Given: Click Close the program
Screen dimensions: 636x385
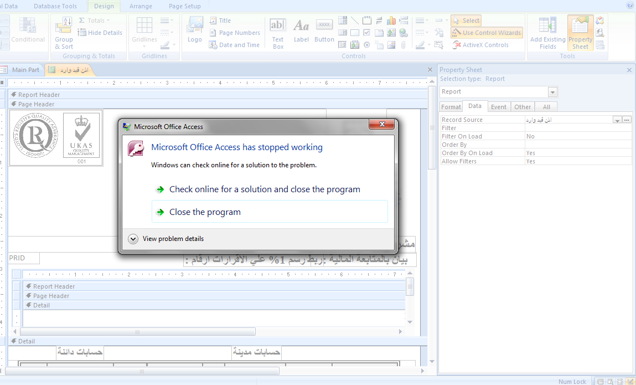Looking at the screenshot, I should pos(270,212).
